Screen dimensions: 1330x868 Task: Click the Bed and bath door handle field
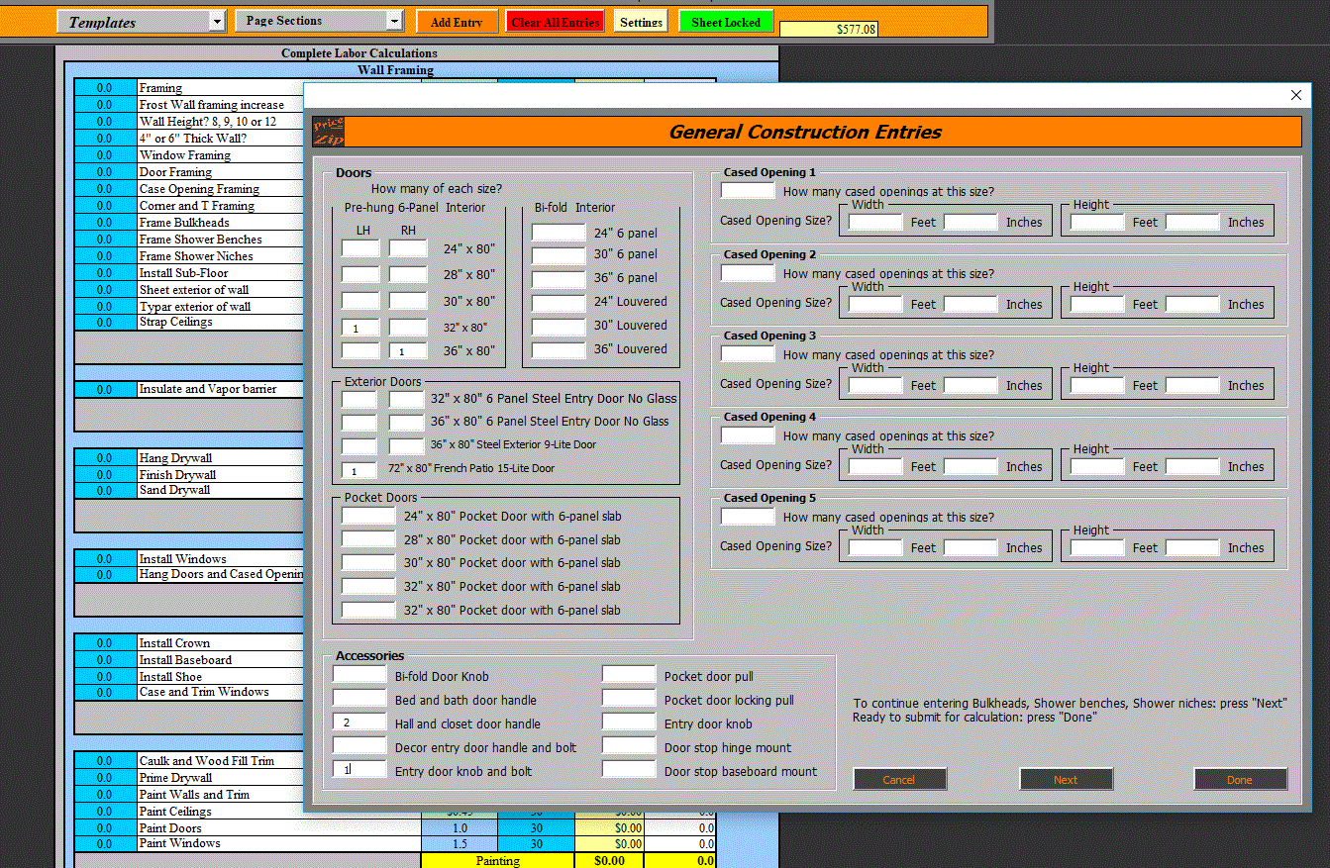[x=359, y=698]
